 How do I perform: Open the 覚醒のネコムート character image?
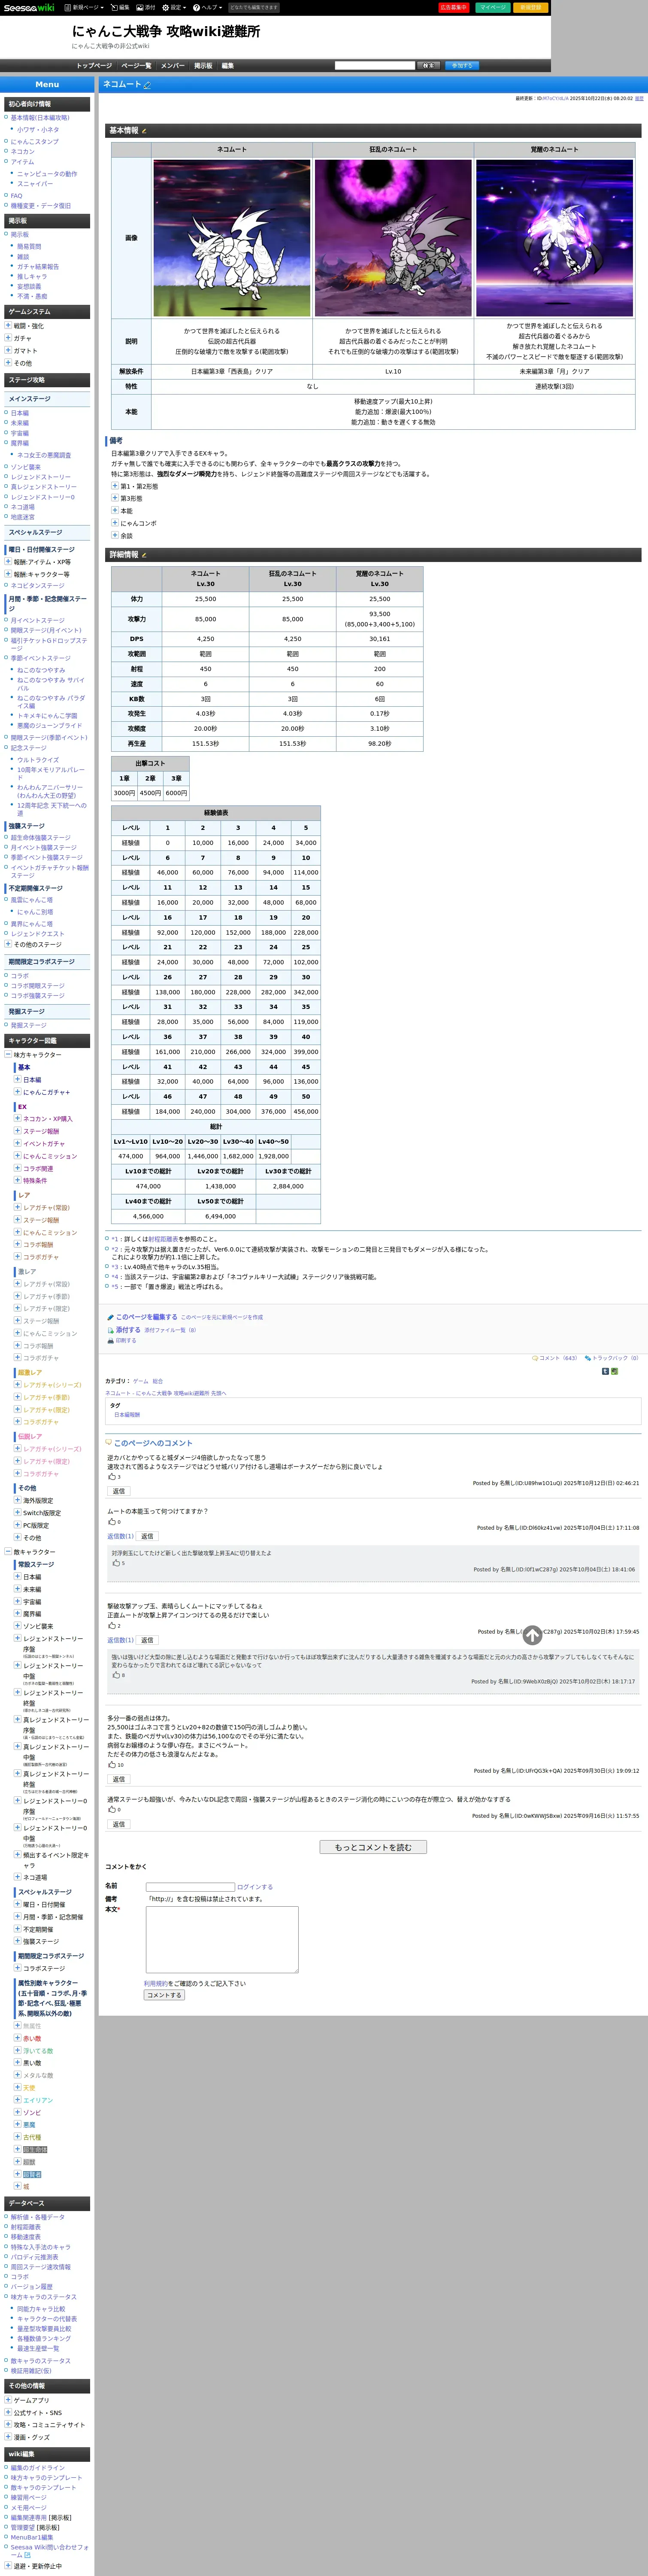554,238
